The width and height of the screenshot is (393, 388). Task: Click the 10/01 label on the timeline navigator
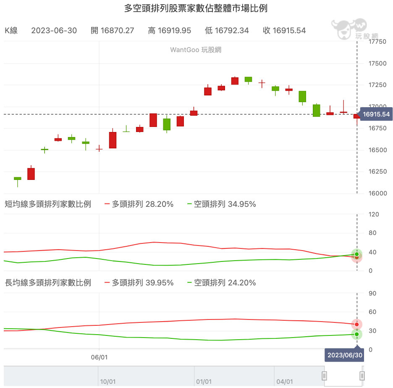108,382
